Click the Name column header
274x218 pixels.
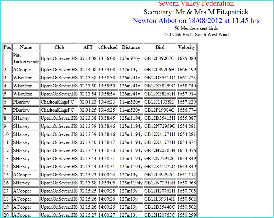26,47
